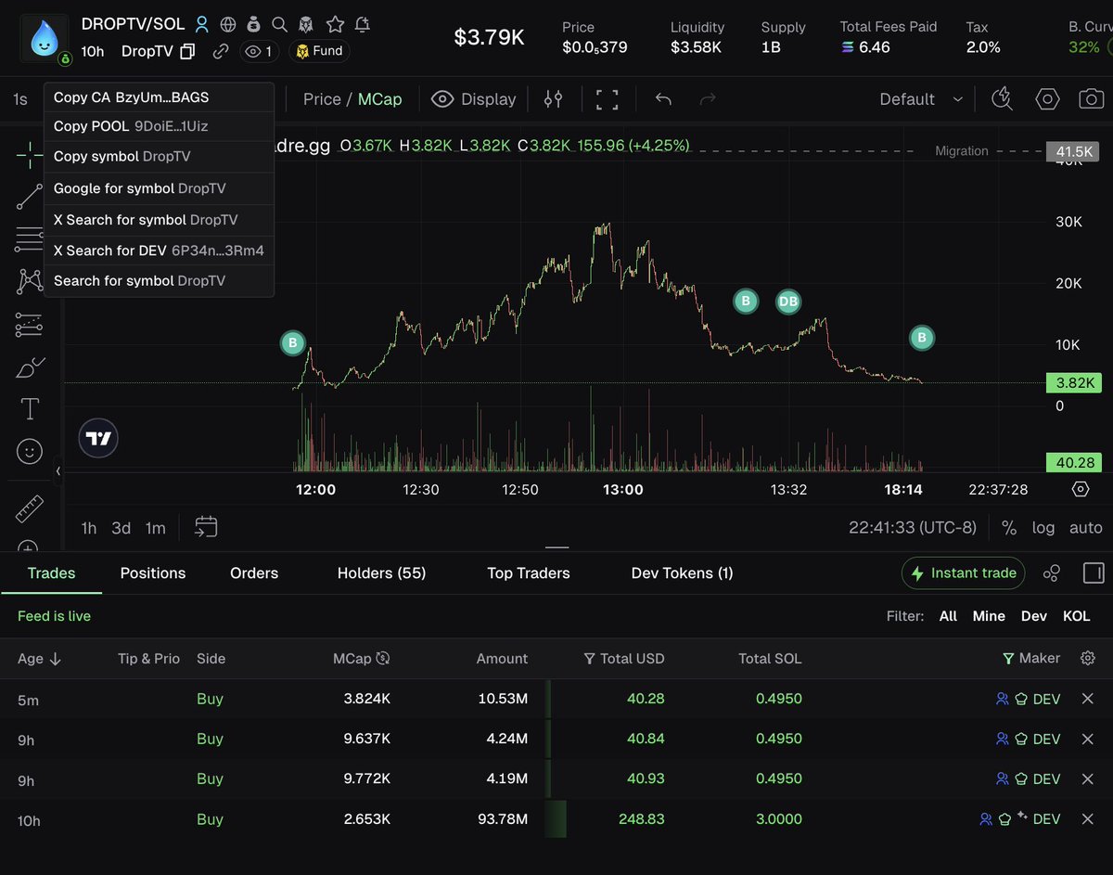Undo the last chart action
Screen dimensions: 1113x875
point(663,99)
